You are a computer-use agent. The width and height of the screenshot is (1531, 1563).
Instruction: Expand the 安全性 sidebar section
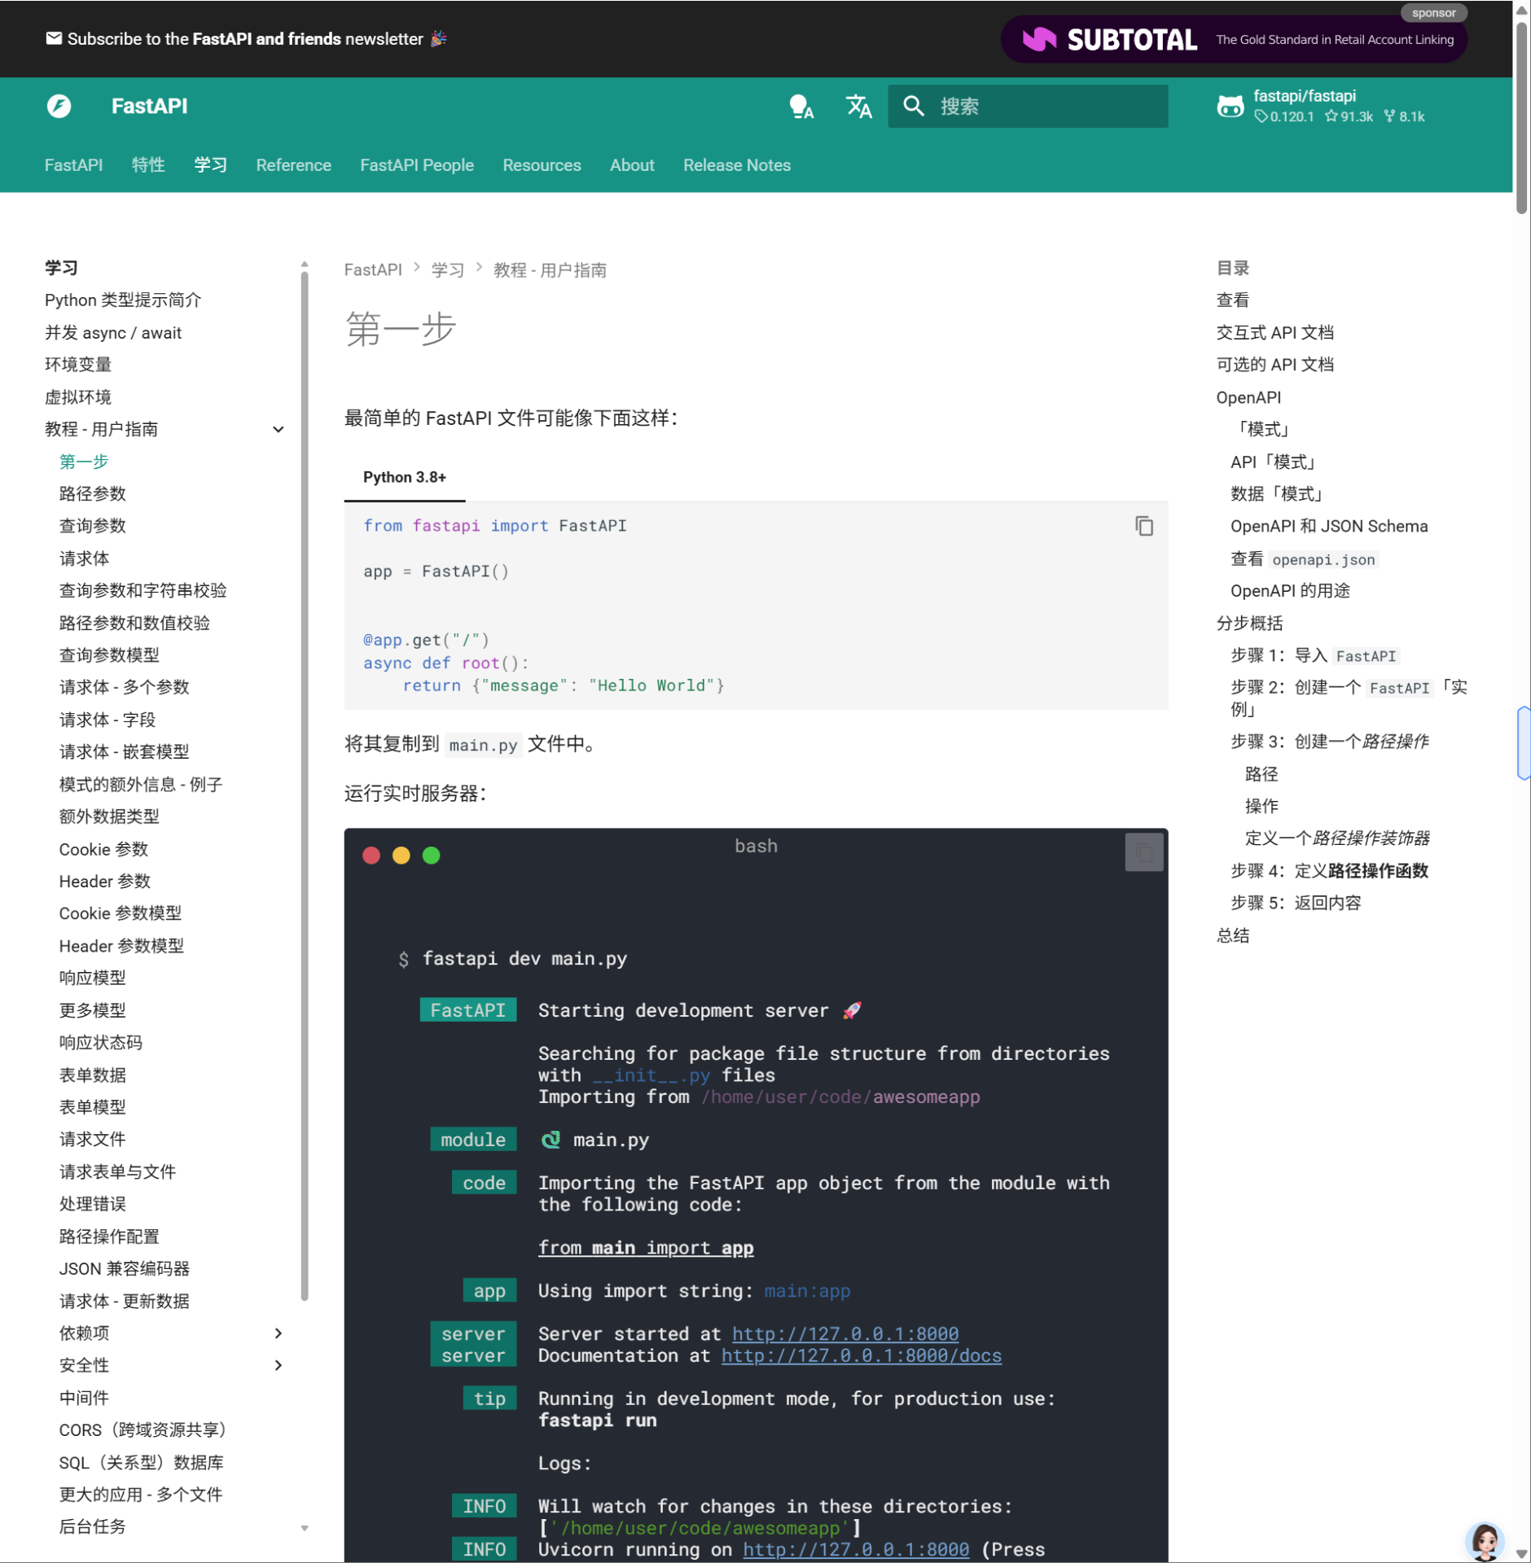(x=279, y=1365)
